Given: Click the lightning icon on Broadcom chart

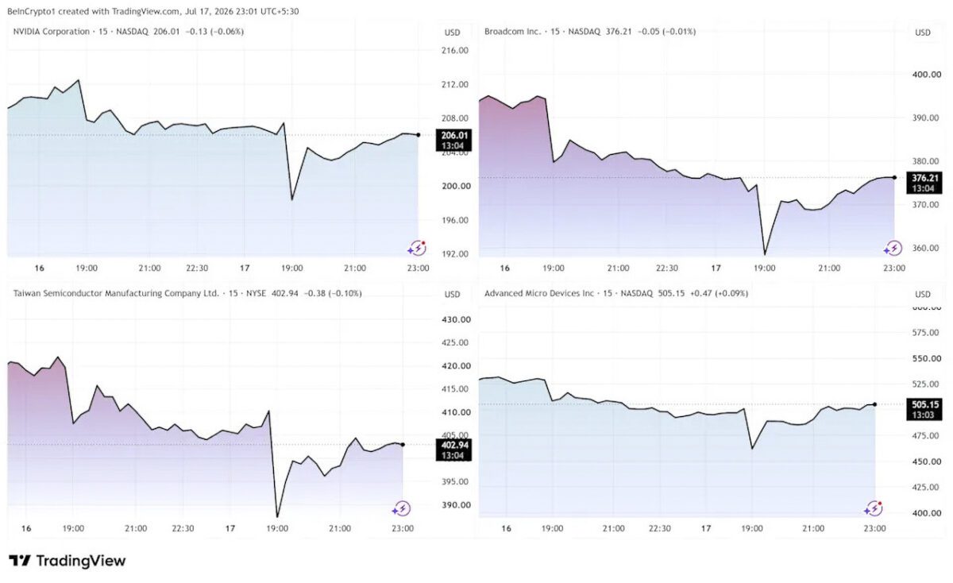Looking at the screenshot, I should point(893,249).
